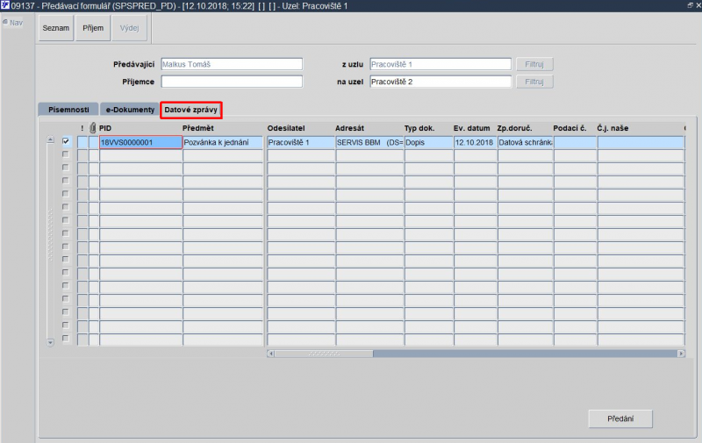Switch to the Písemnosti tab
The image size is (702, 443).
tap(68, 110)
